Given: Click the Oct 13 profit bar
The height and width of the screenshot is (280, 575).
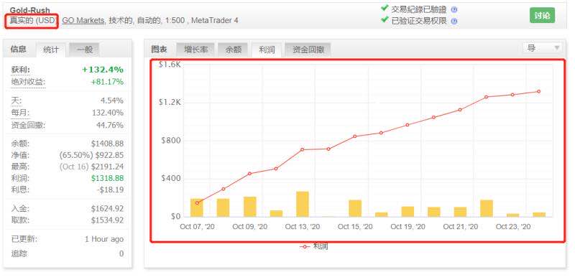Looking at the screenshot, I should click(303, 204).
